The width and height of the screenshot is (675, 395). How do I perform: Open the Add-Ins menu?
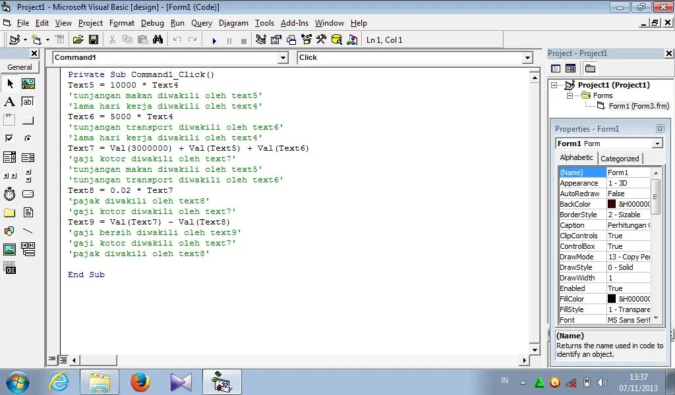click(295, 23)
